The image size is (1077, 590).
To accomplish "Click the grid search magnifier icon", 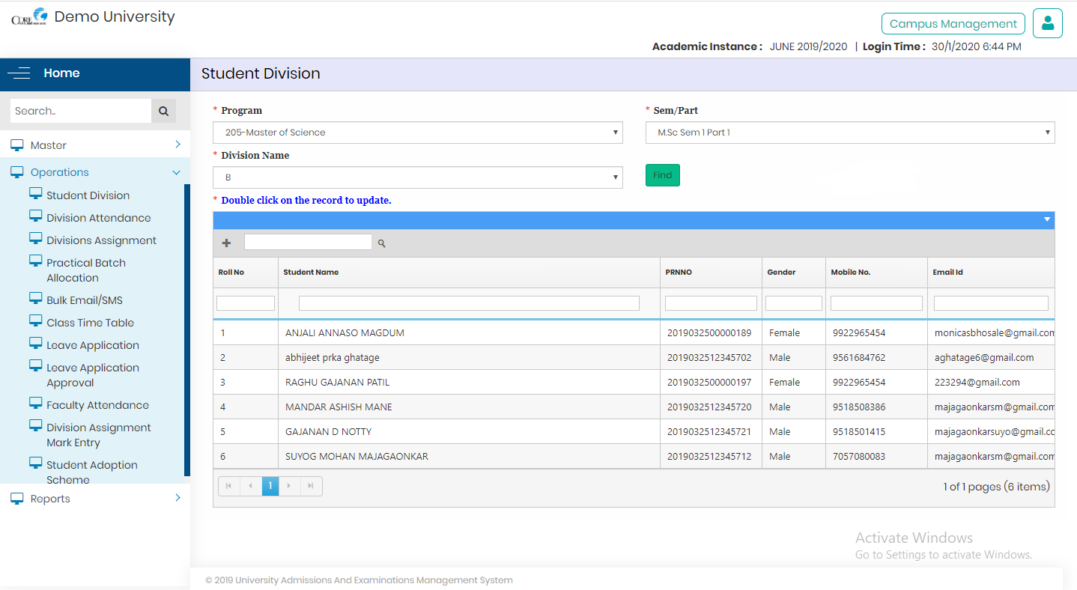I will pos(381,243).
